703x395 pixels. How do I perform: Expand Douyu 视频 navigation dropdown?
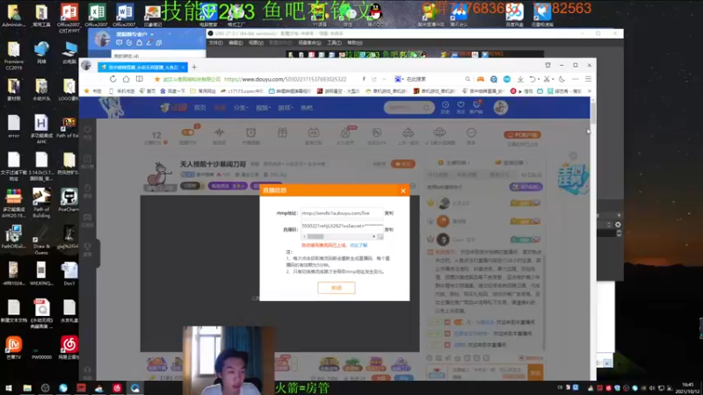tap(263, 108)
